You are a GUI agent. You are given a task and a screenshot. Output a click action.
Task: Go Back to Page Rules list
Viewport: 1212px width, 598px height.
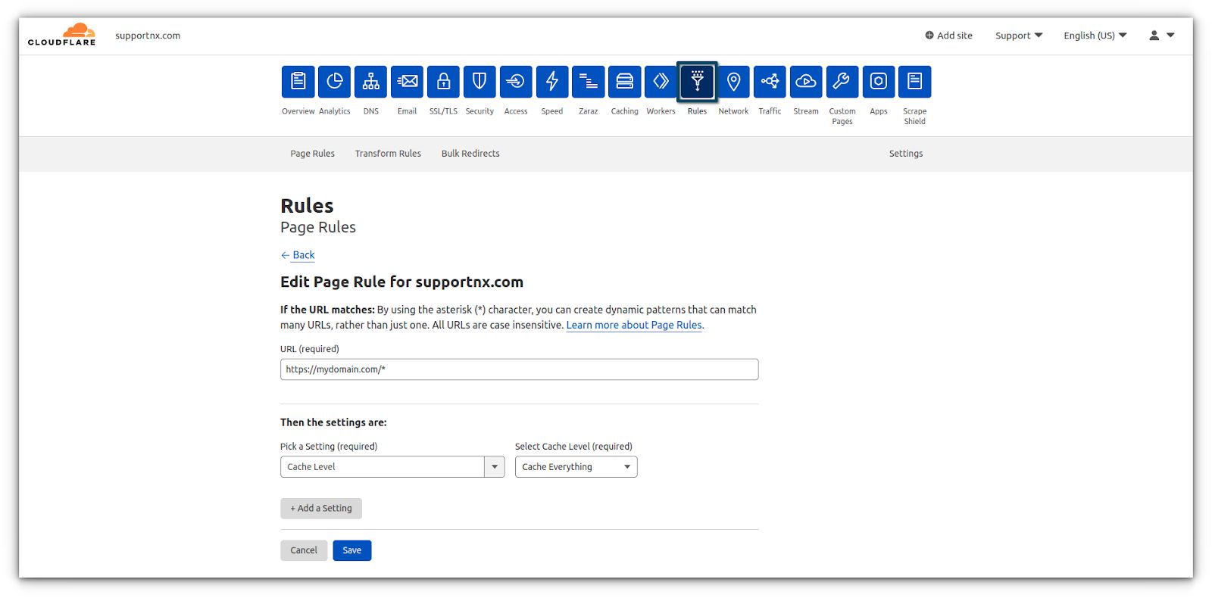[x=298, y=255]
